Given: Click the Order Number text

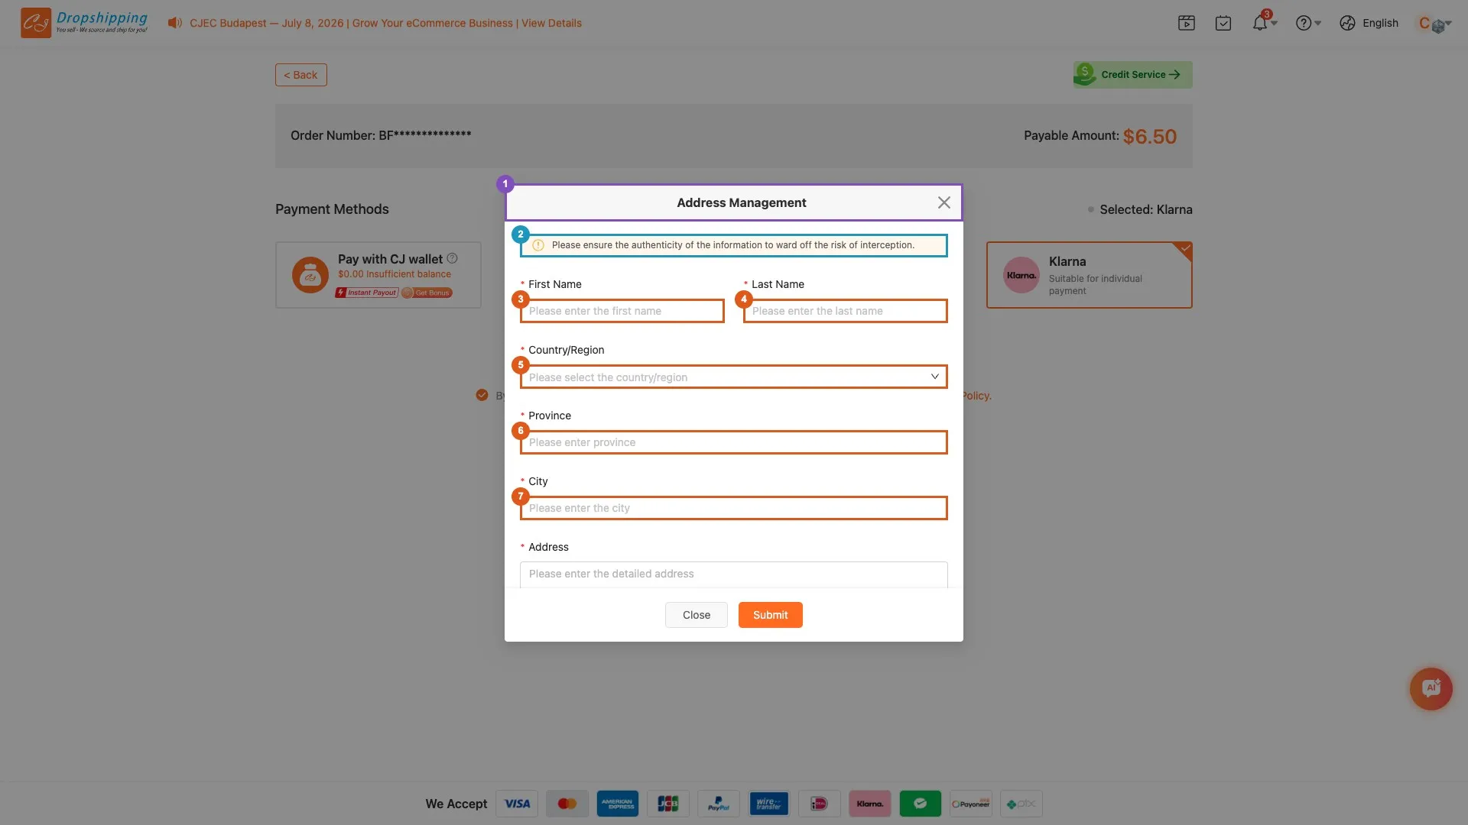Looking at the screenshot, I should (381, 135).
